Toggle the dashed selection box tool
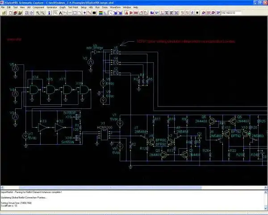268x215 pixels. click(110, 13)
